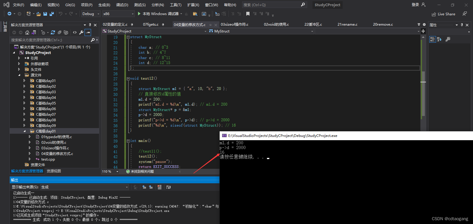Click the Visual Studio logo icon
Image resolution: width=473 pixels, height=224 pixels.
[6, 5]
